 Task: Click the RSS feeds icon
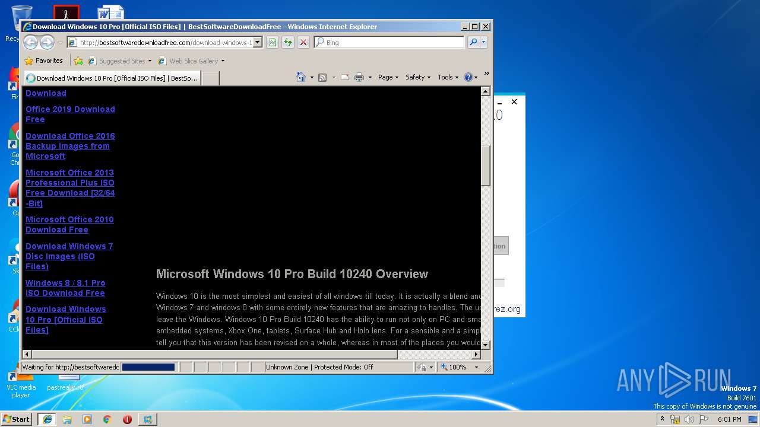322,77
